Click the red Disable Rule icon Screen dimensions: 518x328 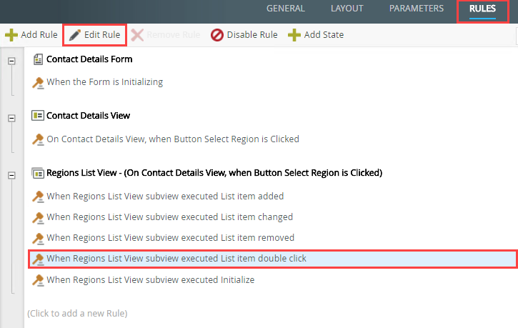[217, 34]
